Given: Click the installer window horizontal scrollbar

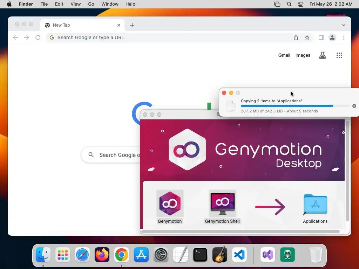Looking at the screenshot, I should point(241,232).
